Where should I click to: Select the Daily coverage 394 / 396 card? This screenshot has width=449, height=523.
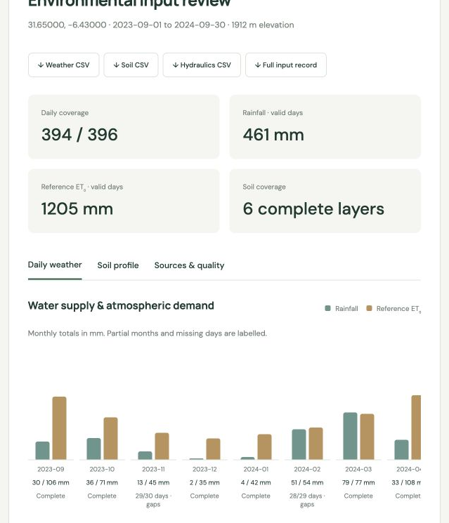coord(124,127)
